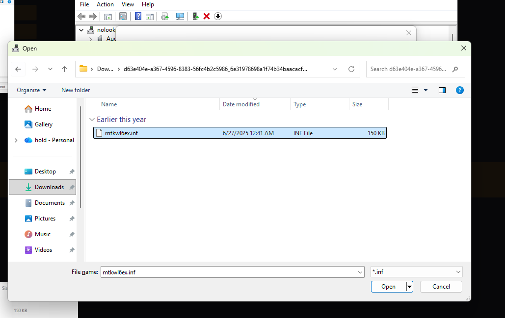Open the File name history dropdown
Screen dimensions: 505x318
pos(360,272)
